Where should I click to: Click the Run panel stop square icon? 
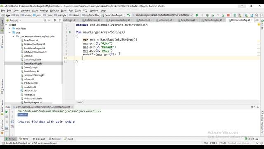[7, 117]
